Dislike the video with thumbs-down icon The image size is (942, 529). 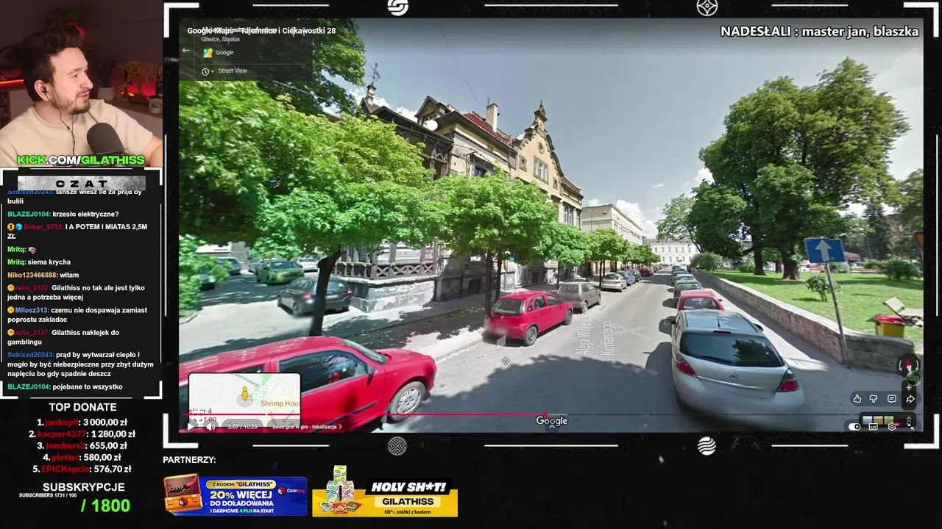pos(874,399)
